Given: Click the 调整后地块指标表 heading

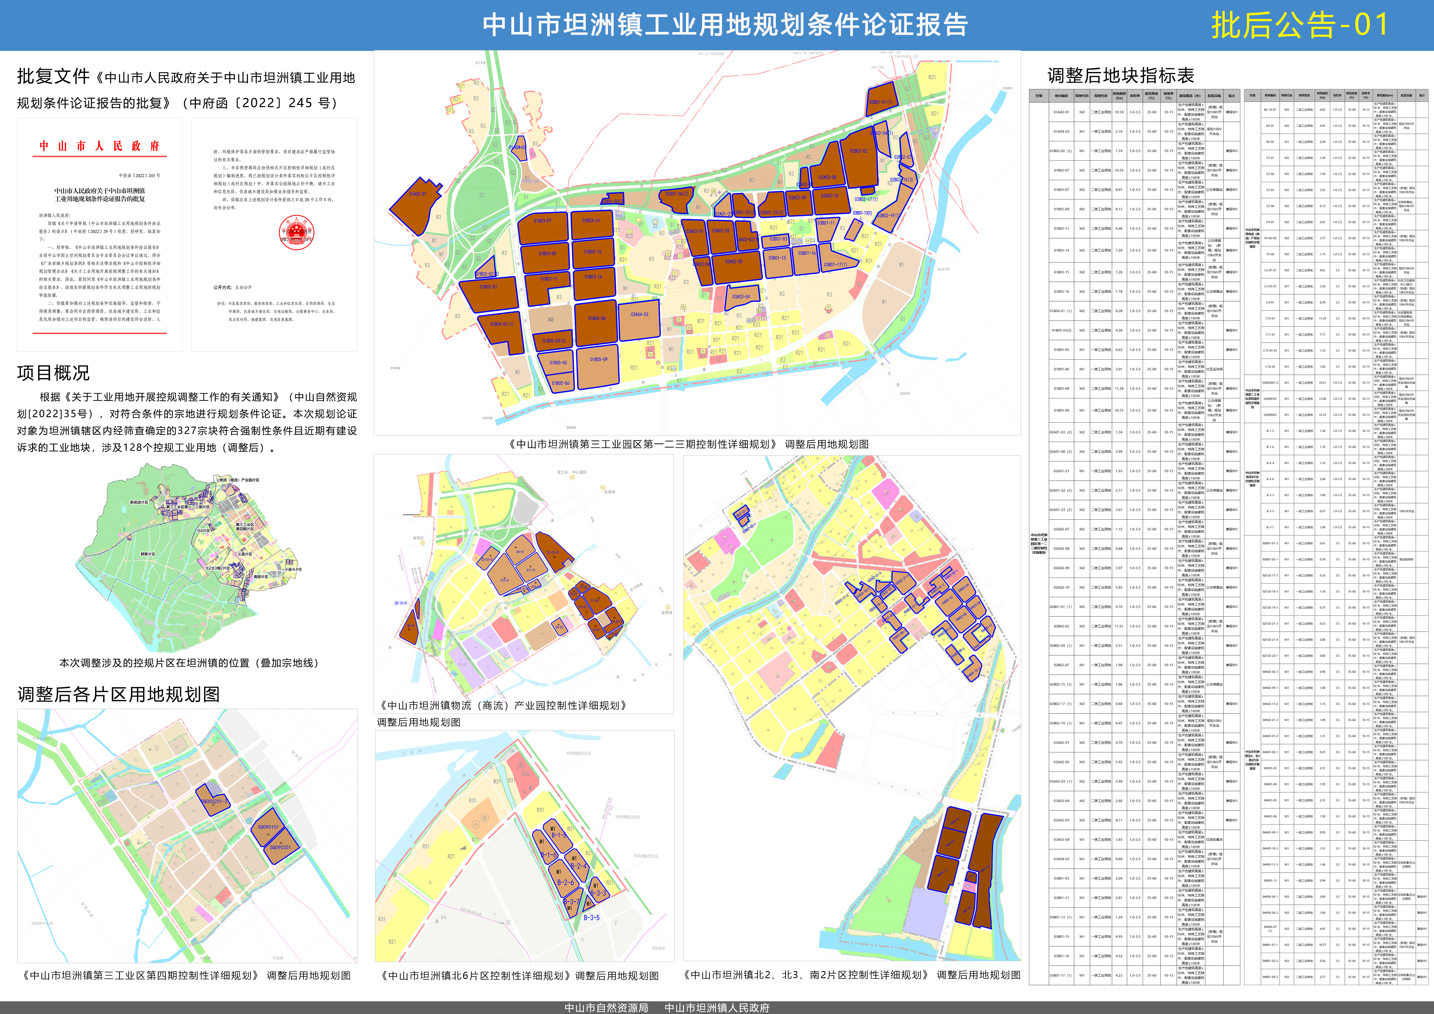Looking at the screenshot, I should [1120, 75].
